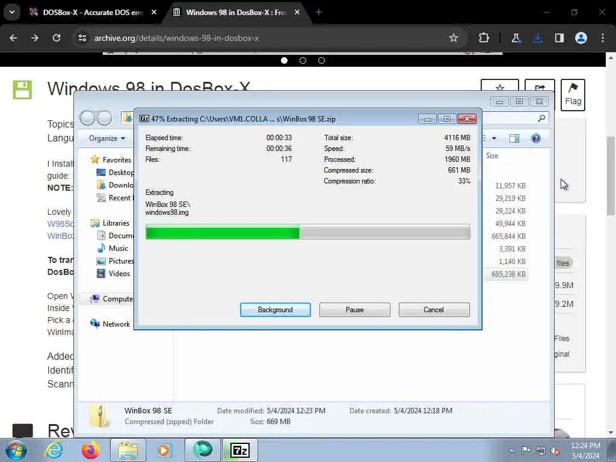This screenshot has width=616, height=462.
Task: Open Windows Media Player taskbar icon
Action: [x=164, y=450]
